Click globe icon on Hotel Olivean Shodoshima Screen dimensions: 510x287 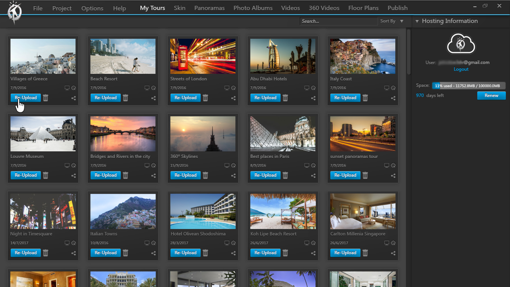(x=233, y=243)
